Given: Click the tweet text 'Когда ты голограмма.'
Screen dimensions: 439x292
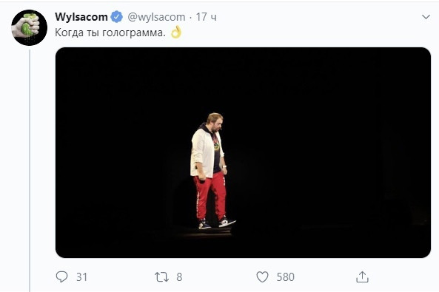Looking at the screenshot, I should click(x=110, y=33).
